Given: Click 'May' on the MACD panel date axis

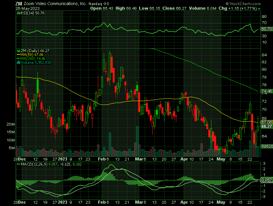Looking at the screenshot, I should (221, 203).
